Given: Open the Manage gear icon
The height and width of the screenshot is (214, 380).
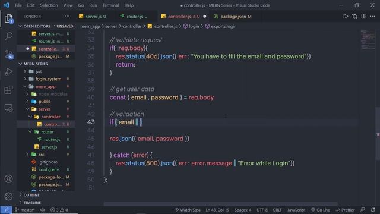Looking at the screenshot, I should [9, 196].
